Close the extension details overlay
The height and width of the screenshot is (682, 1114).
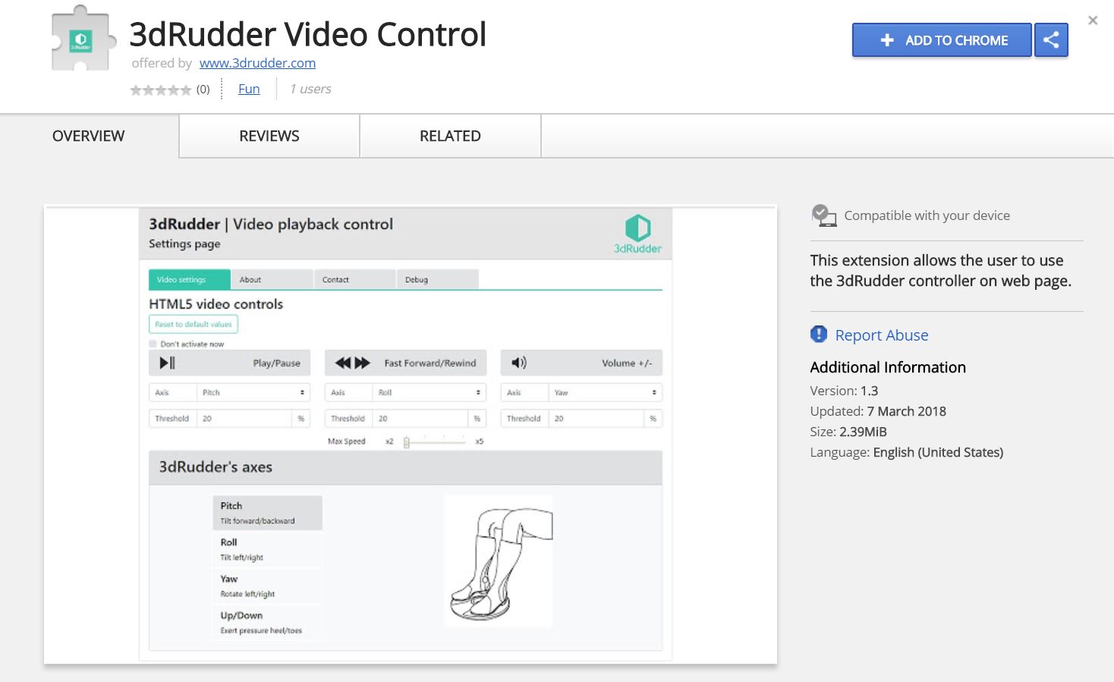tap(1093, 20)
